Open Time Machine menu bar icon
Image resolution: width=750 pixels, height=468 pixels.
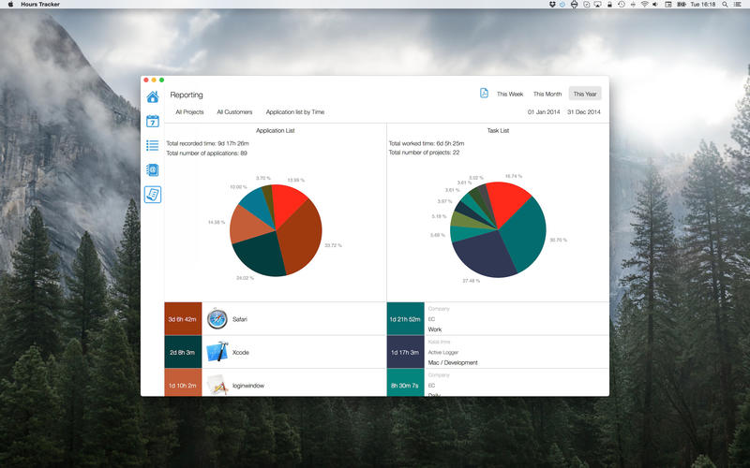point(621,5)
